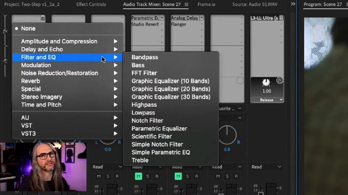The height and width of the screenshot is (195, 348).
Task: Select Simple Notch Filter effect
Action: tap(171, 145)
